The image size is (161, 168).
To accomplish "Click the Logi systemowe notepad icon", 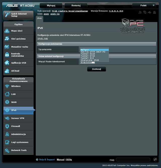I will tap(7, 142).
